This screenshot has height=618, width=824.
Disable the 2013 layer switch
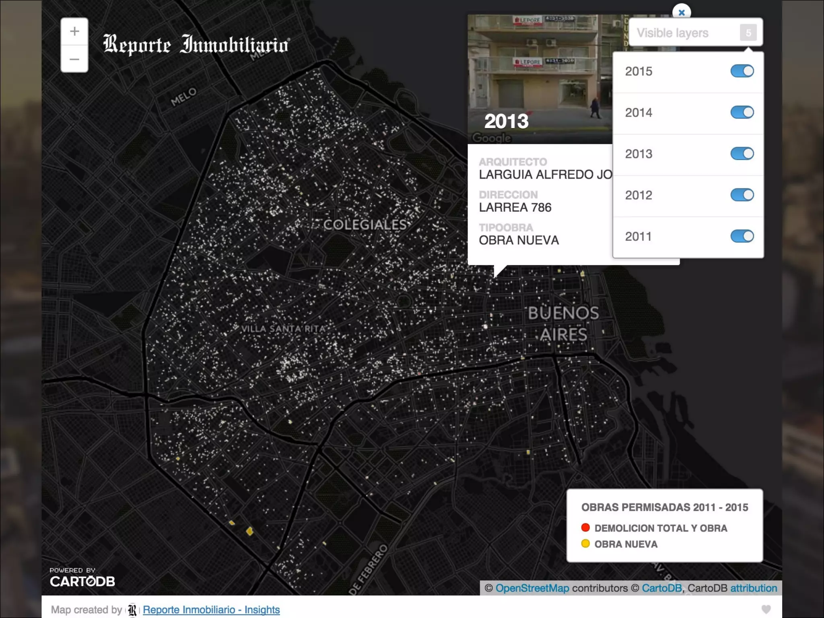[742, 154]
